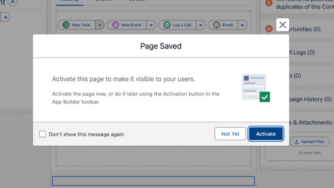
Task: Click the Email envelope icon
Action: click(216, 25)
